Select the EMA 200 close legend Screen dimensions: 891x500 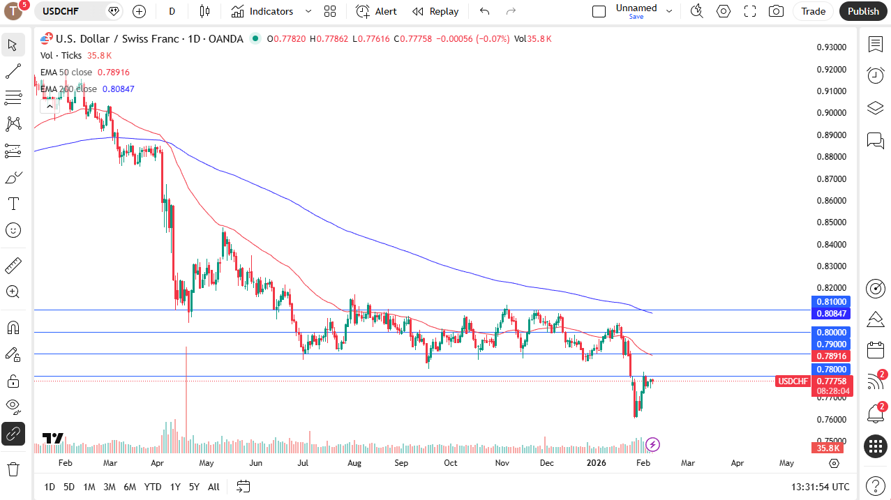point(69,89)
